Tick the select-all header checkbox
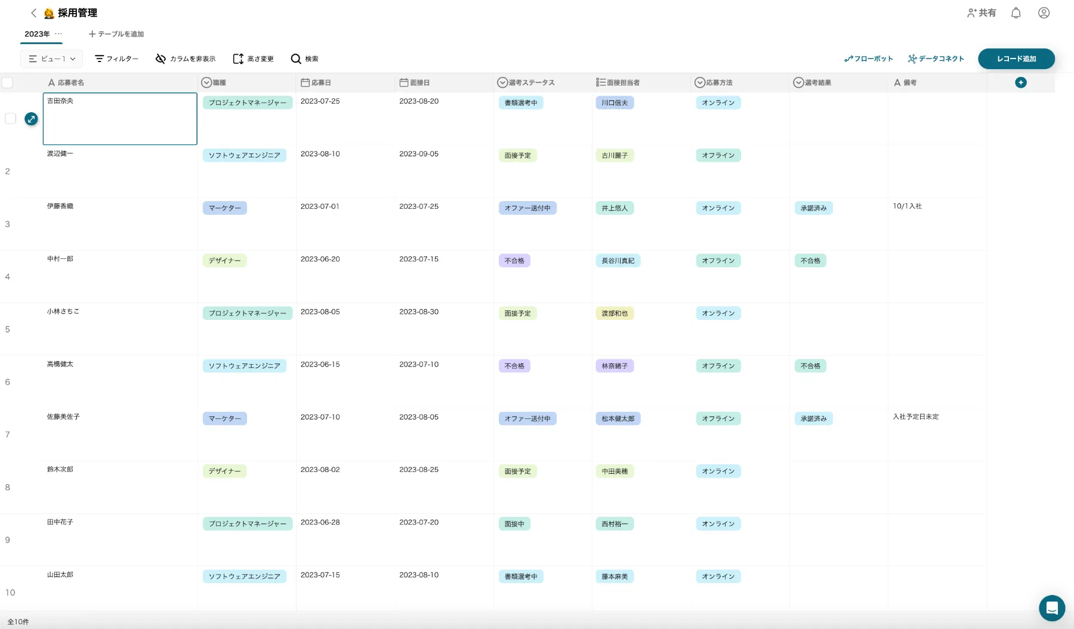 tap(8, 82)
